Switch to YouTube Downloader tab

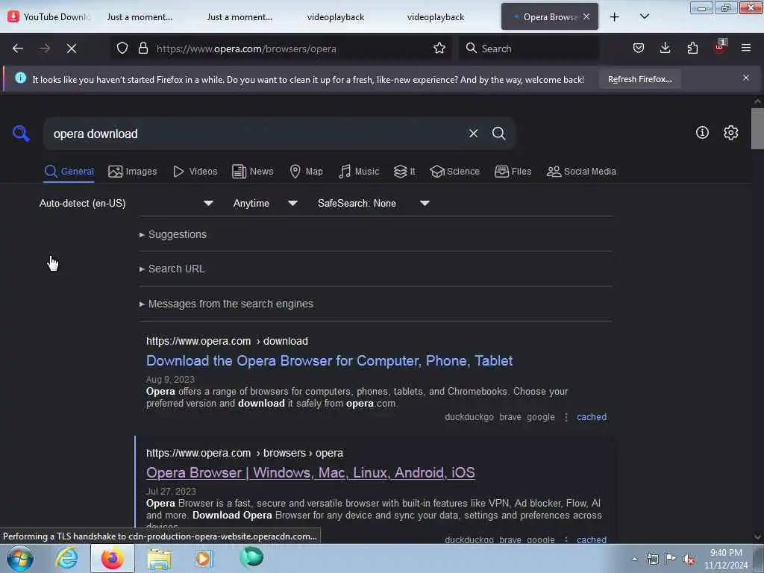[50, 17]
